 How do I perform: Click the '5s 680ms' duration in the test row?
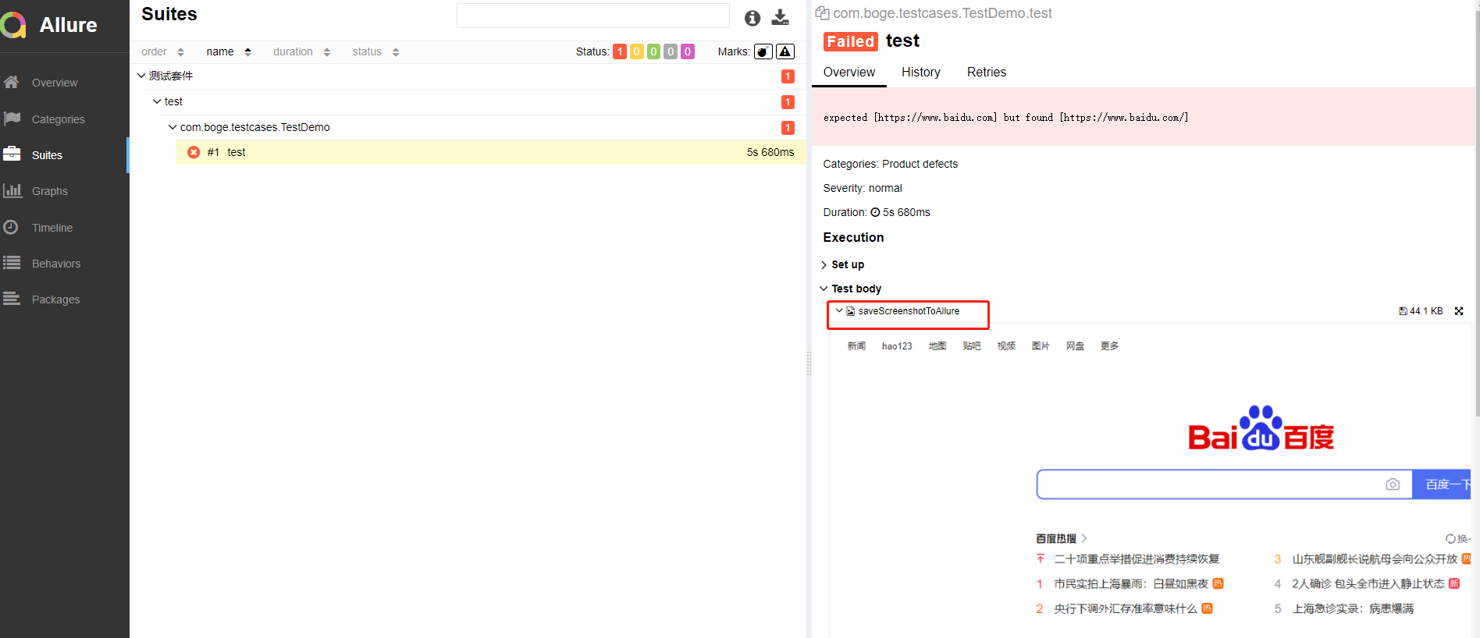(770, 152)
